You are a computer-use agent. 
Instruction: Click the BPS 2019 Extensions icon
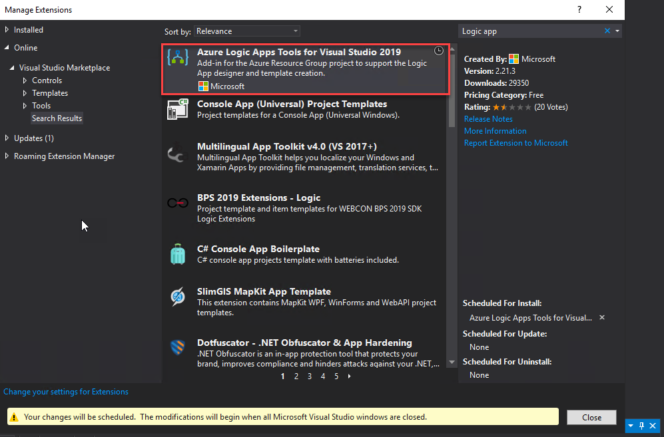(178, 204)
